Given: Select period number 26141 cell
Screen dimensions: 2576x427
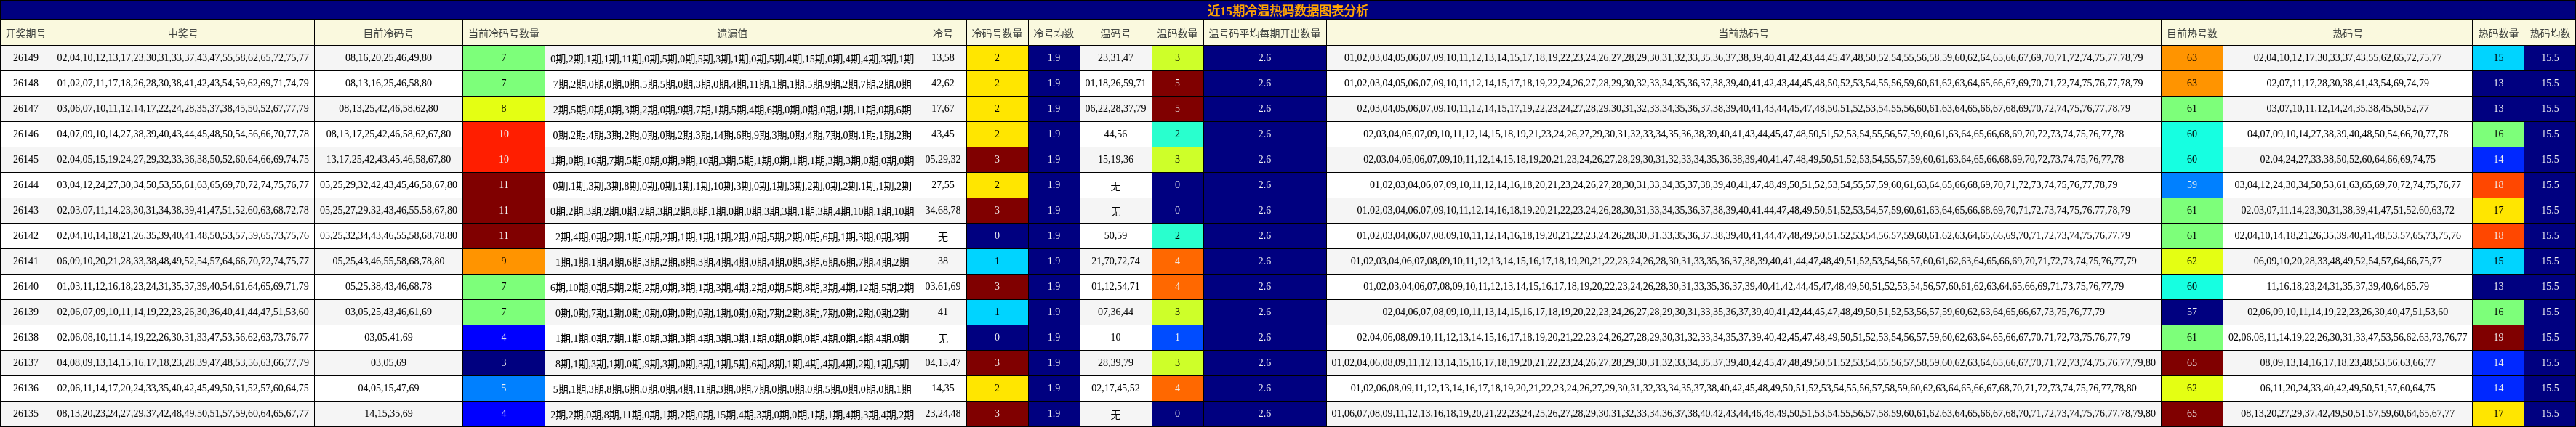Looking at the screenshot, I should [x=26, y=261].
